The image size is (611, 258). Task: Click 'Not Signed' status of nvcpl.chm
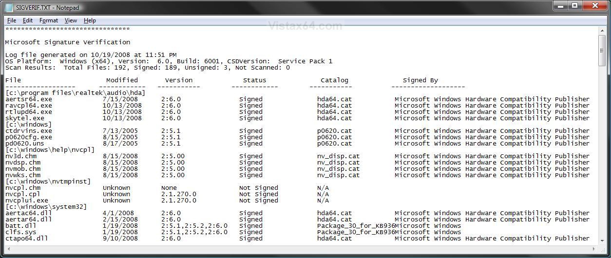(x=258, y=188)
